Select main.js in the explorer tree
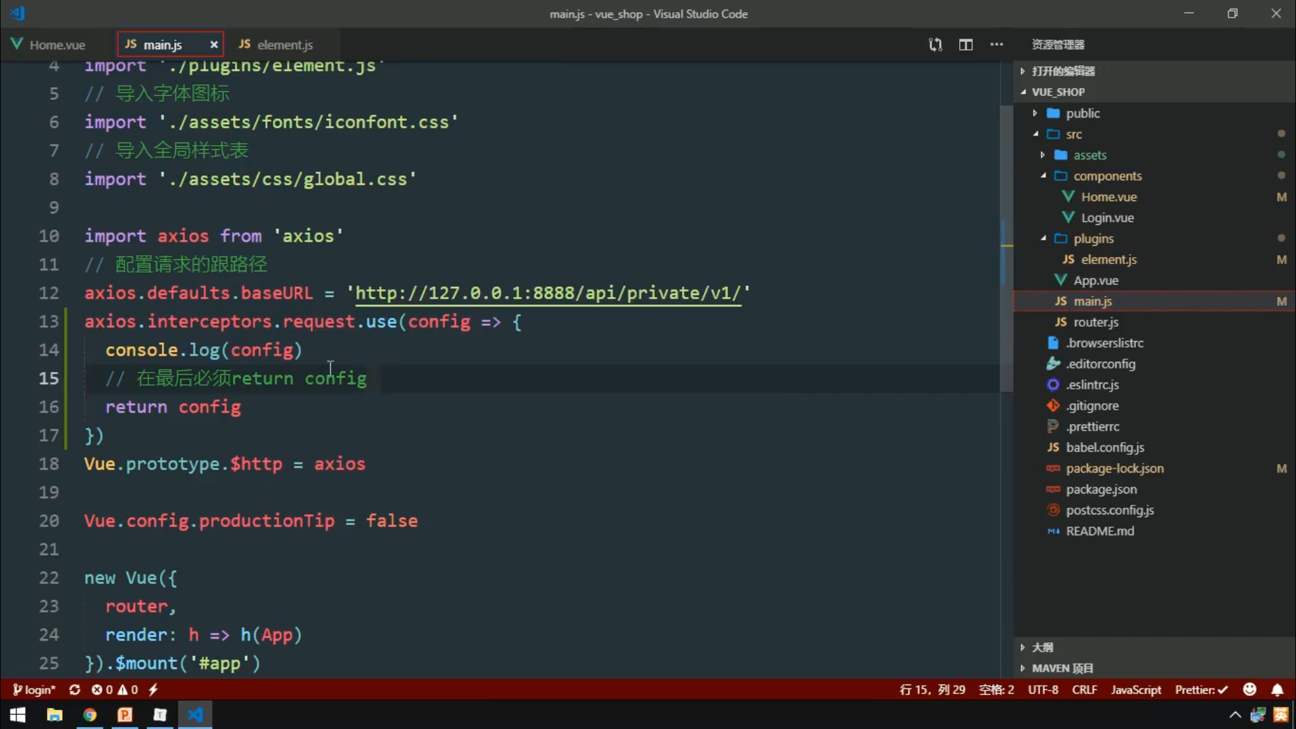 [1154, 302]
